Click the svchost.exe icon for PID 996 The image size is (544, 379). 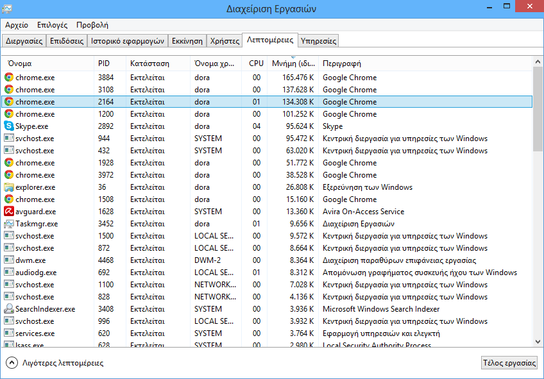[x=9, y=321]
